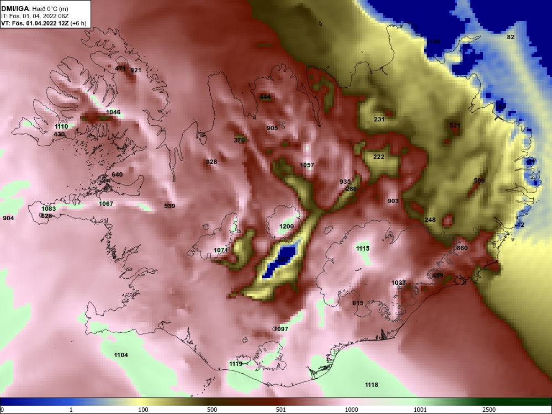Select the 1115 height label
The height and width of the screenshot is (414, 552).
click(x=363, y=248)
